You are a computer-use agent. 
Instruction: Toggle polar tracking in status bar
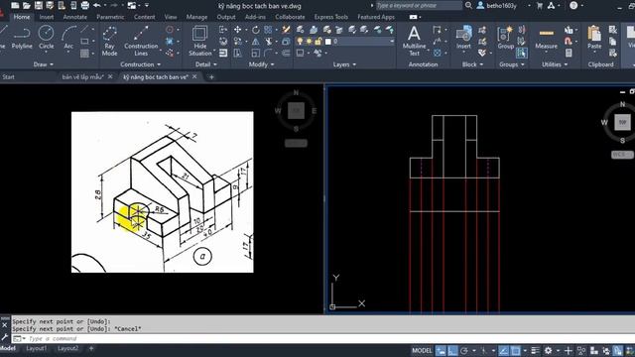pyautogui.click(x=464, y=350)
